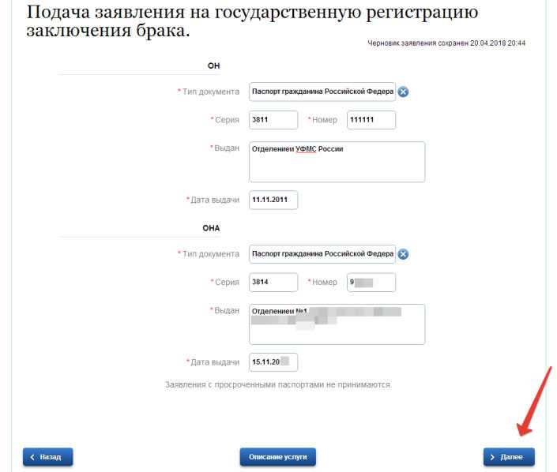Viewport: 557px width, 472px height.
Task: Open Описание услуги service description
Action: pos(278,457)
